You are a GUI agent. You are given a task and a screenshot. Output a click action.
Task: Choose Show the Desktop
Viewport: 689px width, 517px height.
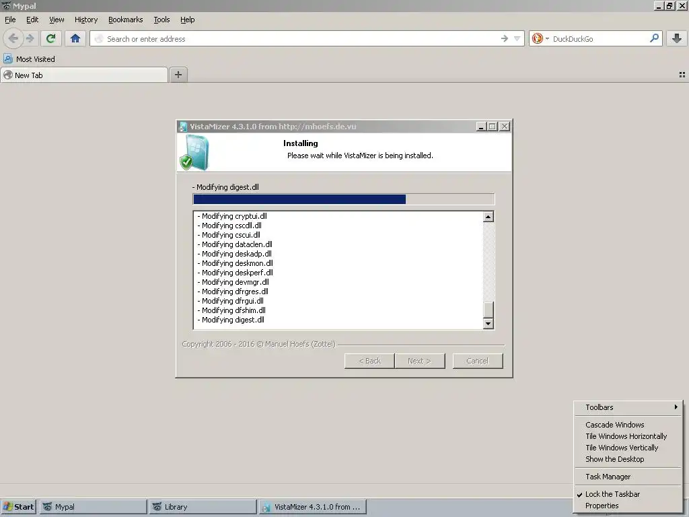(x=628, y=459)
